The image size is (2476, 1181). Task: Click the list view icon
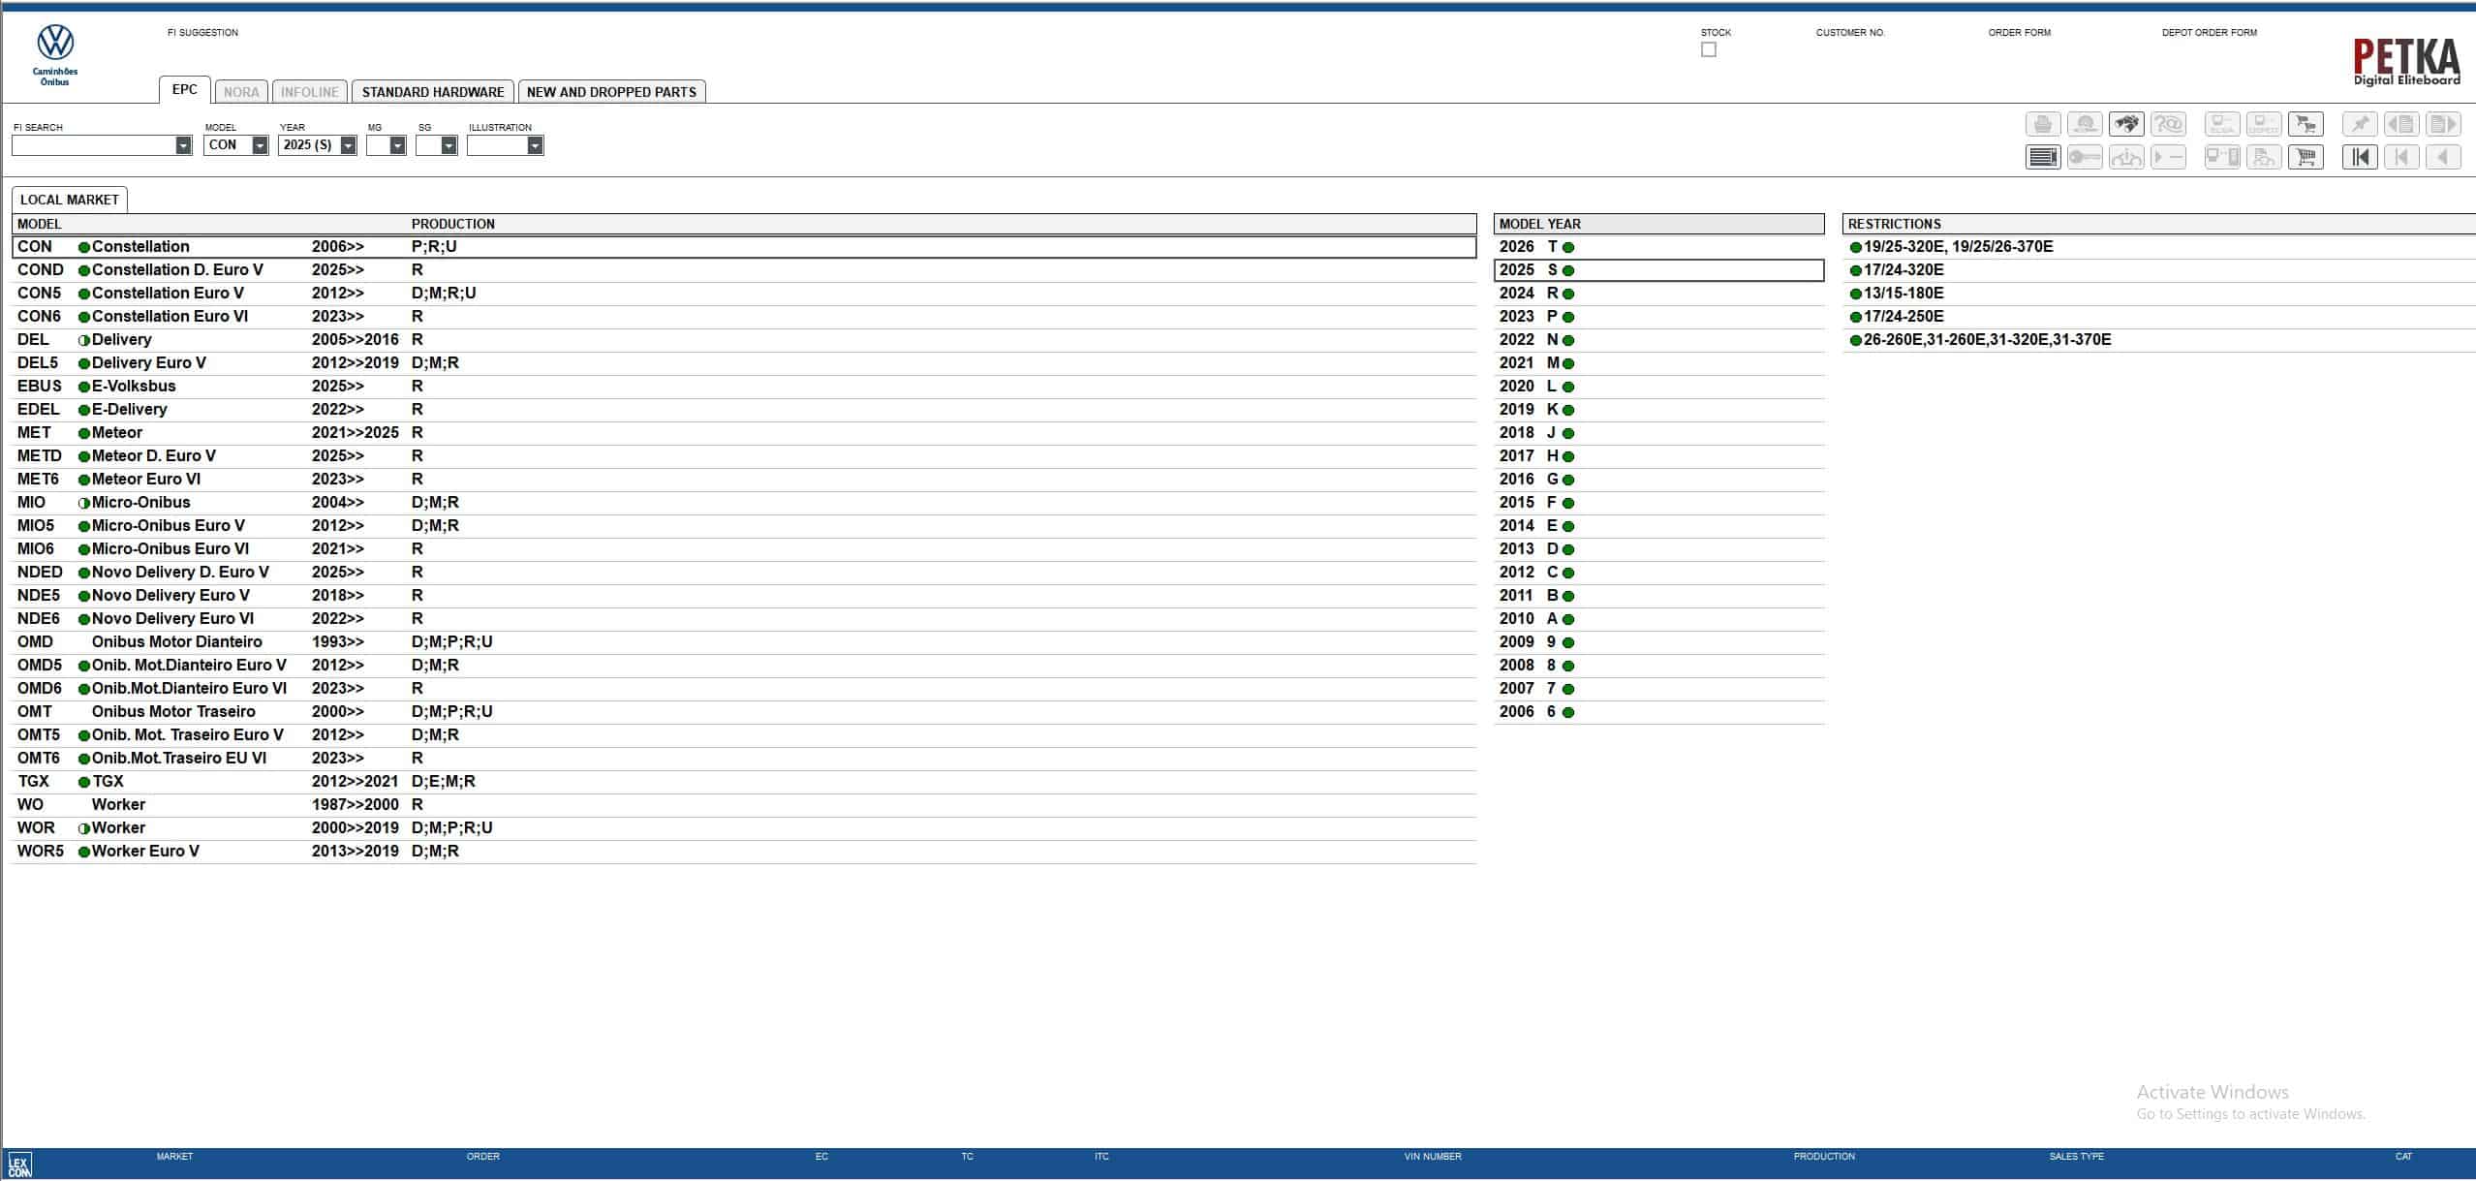coord(2043,157)
